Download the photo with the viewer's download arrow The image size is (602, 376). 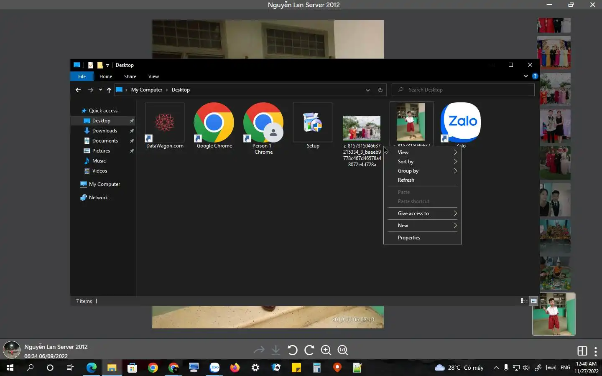[275, 350]
